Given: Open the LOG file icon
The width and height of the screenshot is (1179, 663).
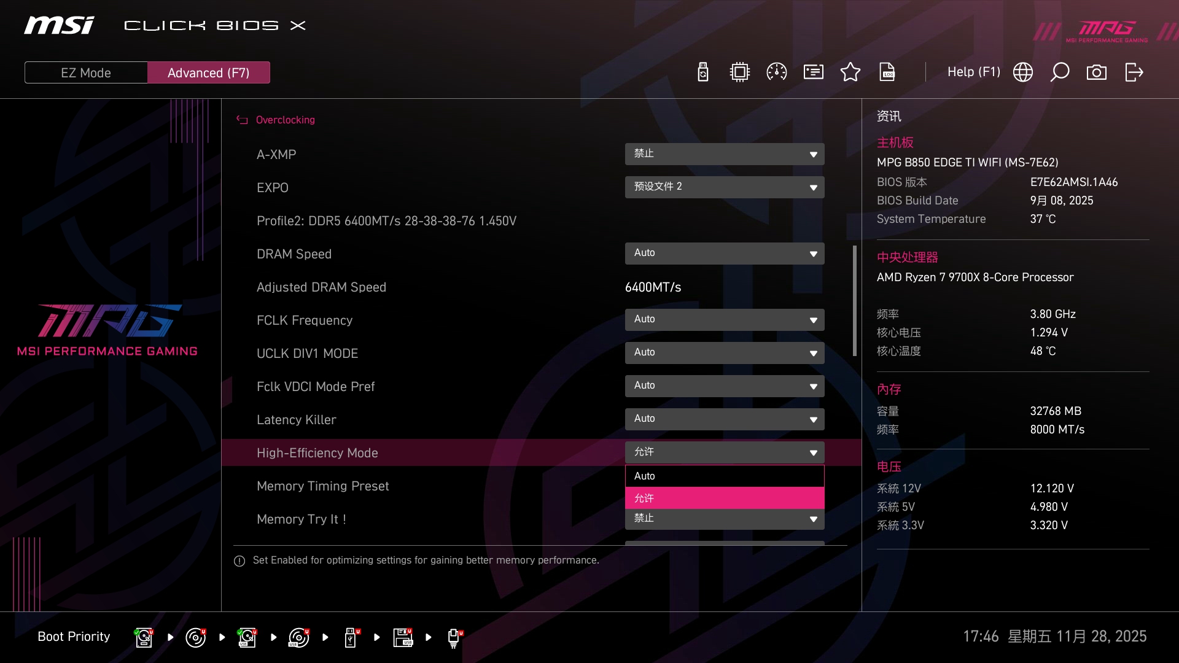Looking at the screenshot, I should (887, 72).
